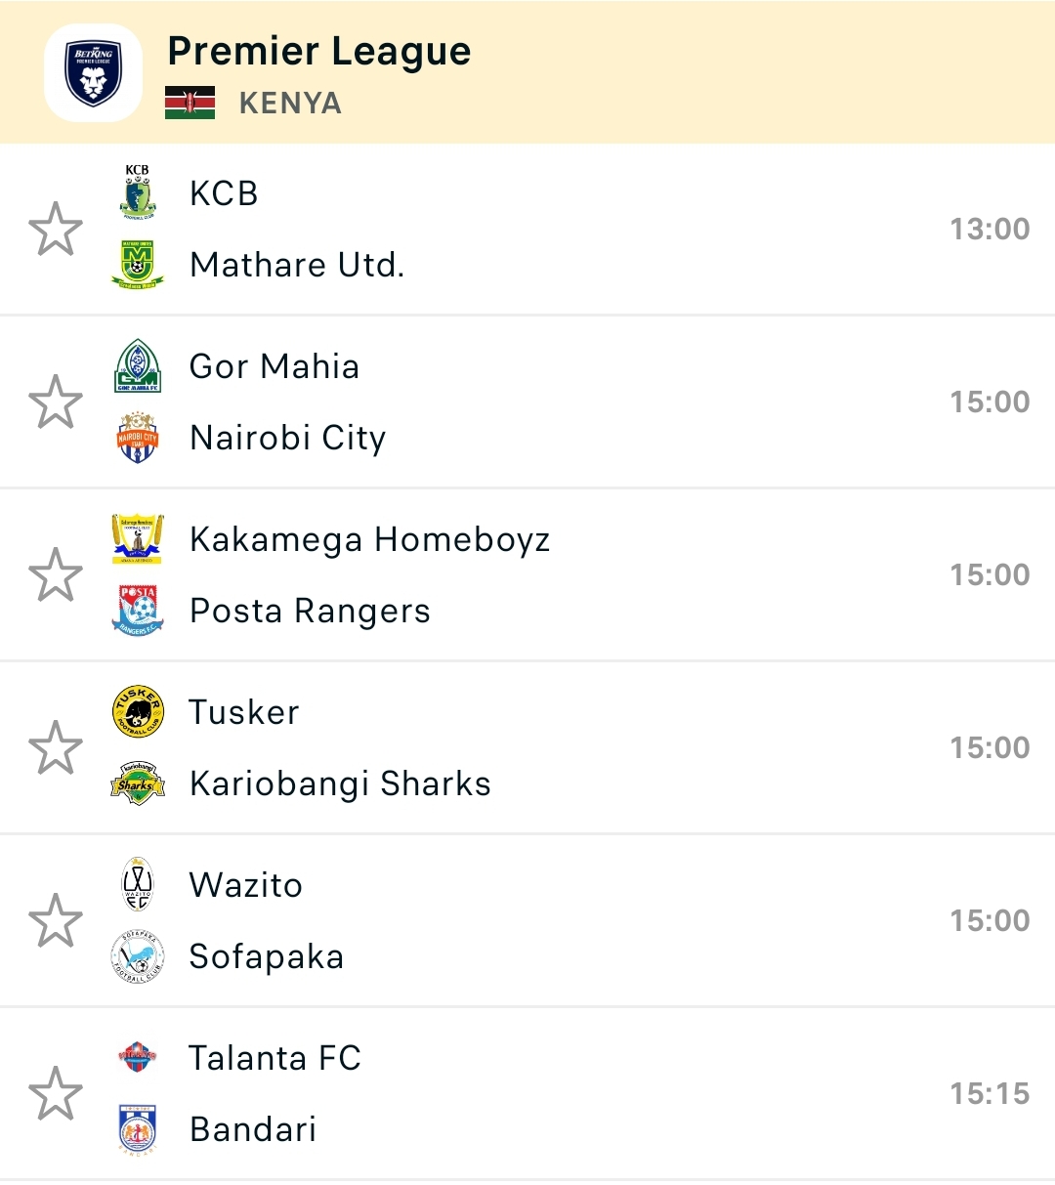
Task: Tap the Gor Mahia club crest
Action: tap(138, 366)
